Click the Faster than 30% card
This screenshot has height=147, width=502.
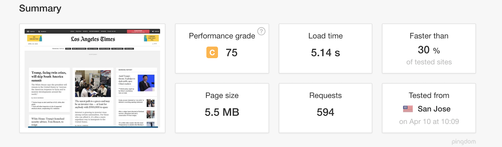(x=429, y=48)
